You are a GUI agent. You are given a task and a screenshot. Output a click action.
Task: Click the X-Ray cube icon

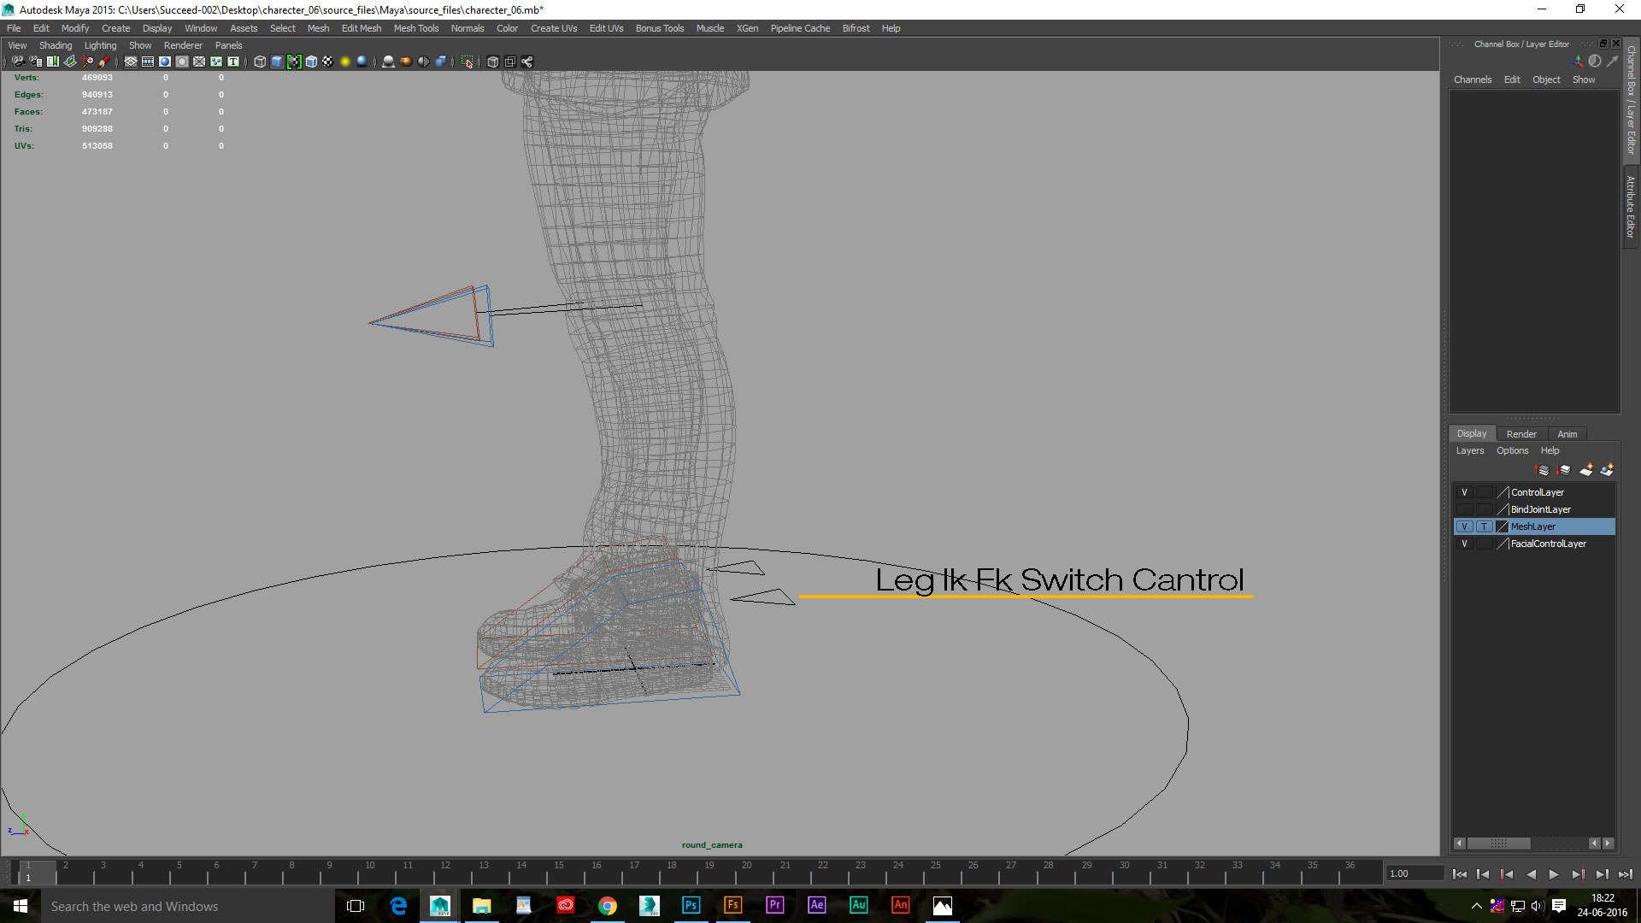[492, 62]
